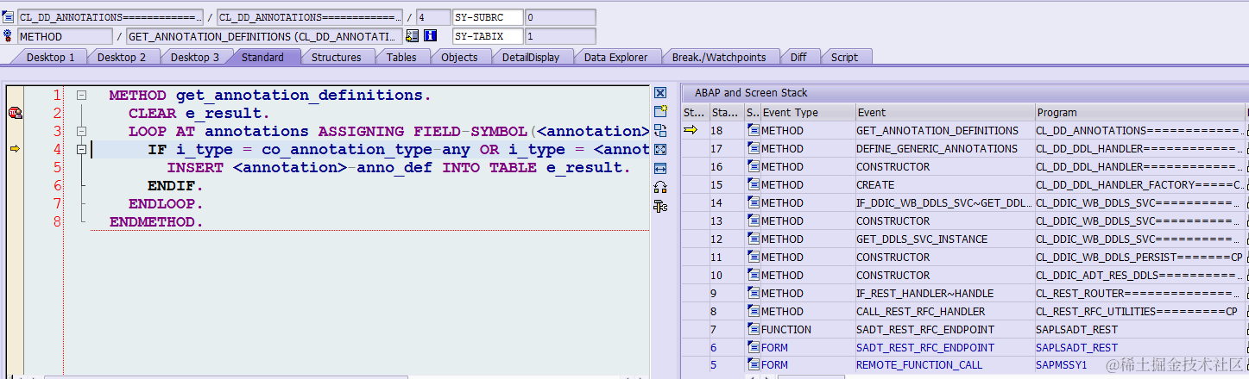Click the Event column header
Screen dimensions: 1249x379
point(945,113)
